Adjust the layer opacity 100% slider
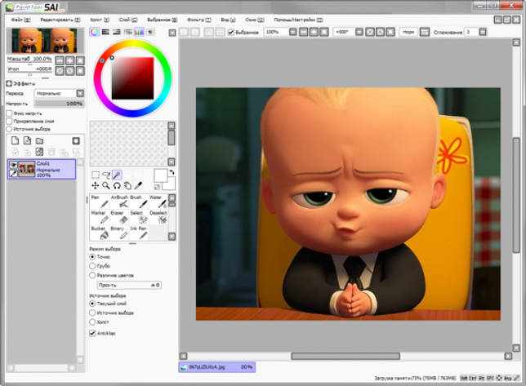 click(59, 104)
